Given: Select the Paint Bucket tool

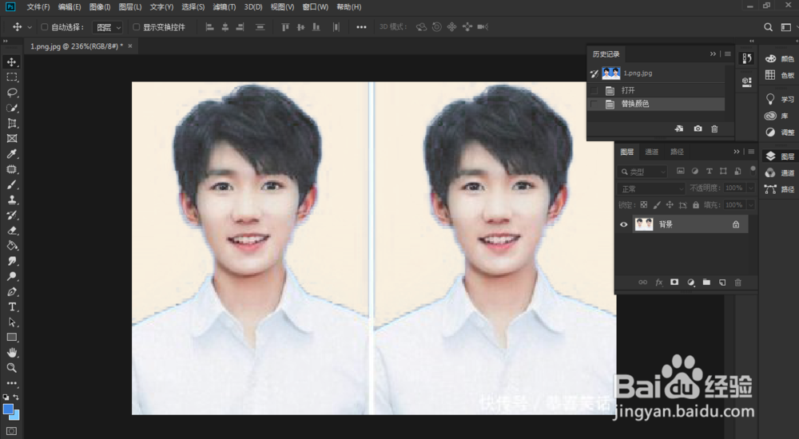Looking at the screenshot, I should (x=12, y=246).
